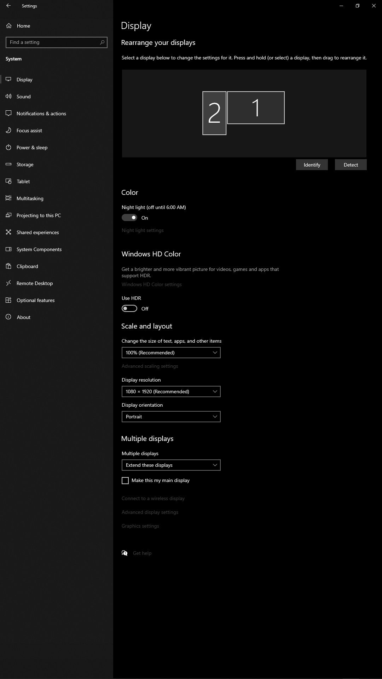The image size is (382, 679).
Task: Check Make this my main display
Action: [x=125, y=480]
